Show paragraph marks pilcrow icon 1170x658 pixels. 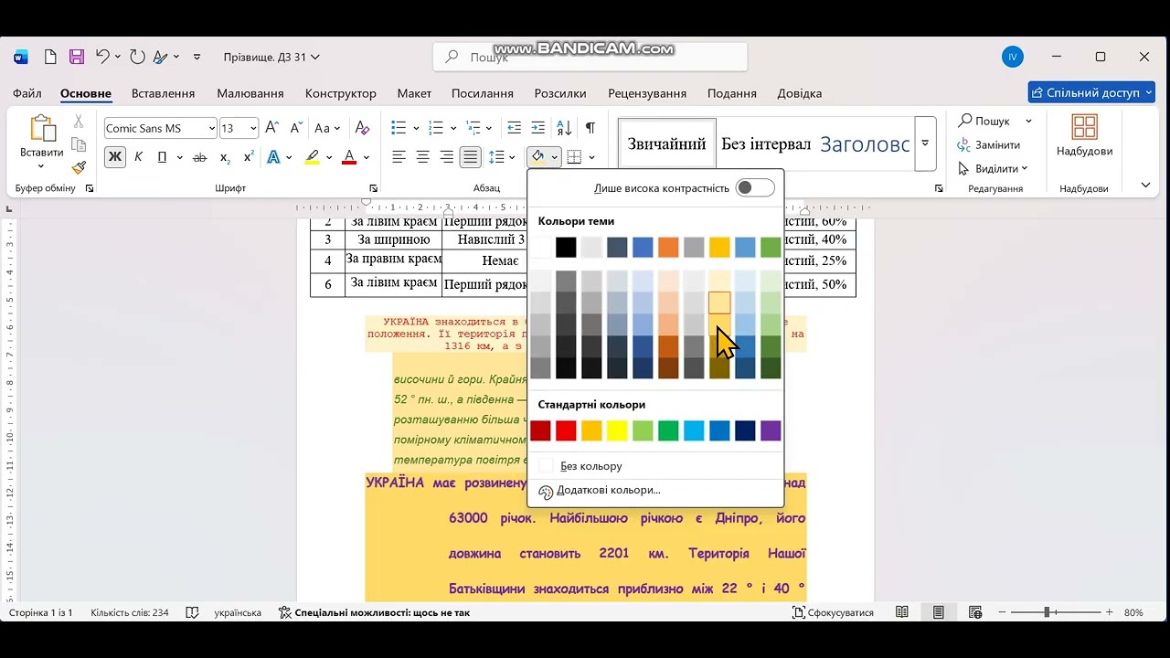[590, 128]
